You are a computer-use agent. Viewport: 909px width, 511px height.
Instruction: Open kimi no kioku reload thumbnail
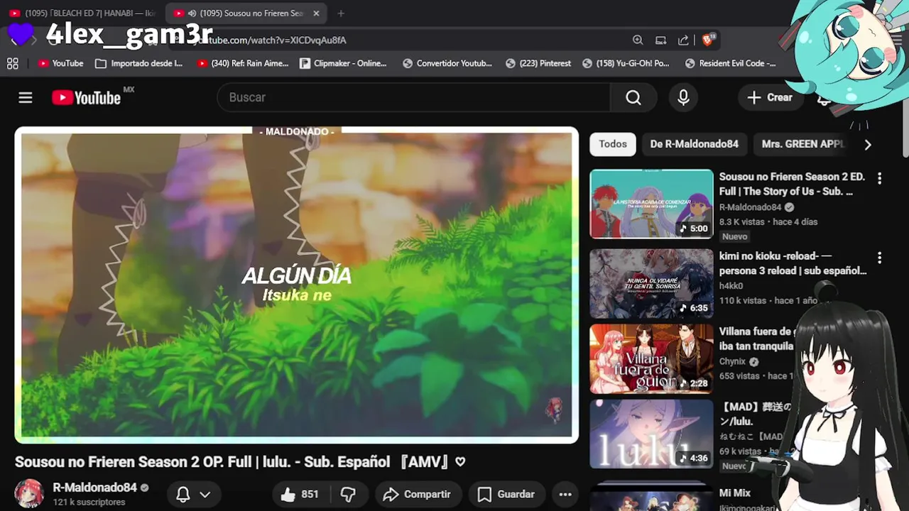coord(651,283)
